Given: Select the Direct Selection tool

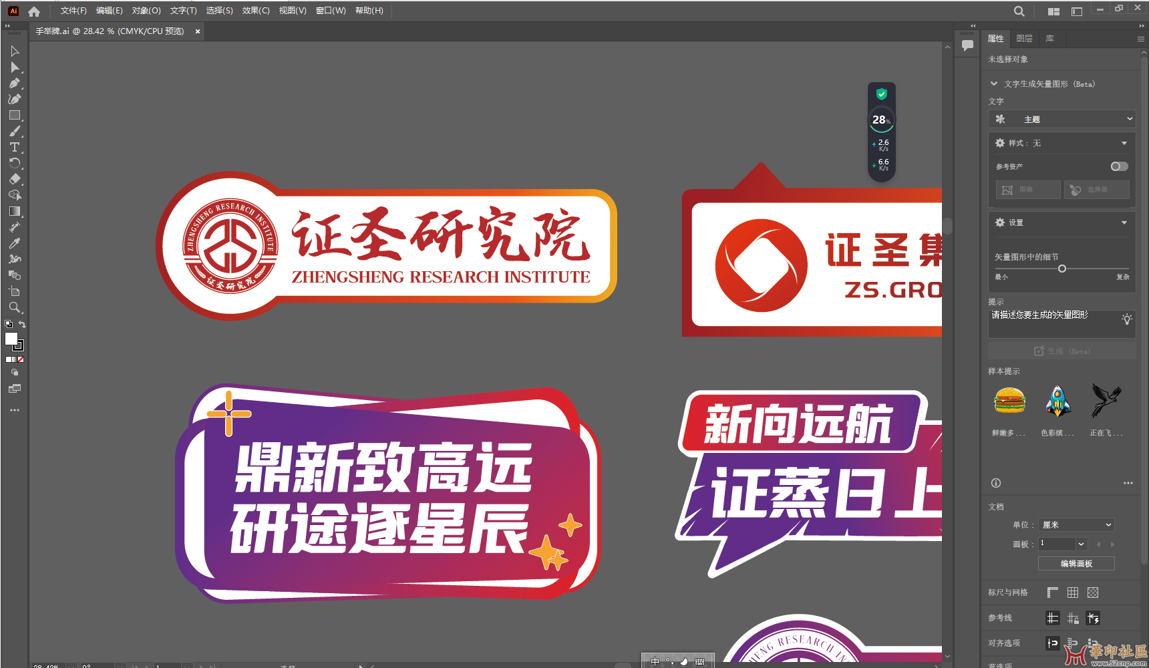Looking at the screenshot, I should [x=15, y=67].
